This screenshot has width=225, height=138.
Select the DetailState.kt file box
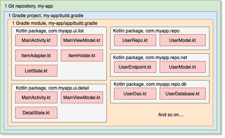click(36, 113)
